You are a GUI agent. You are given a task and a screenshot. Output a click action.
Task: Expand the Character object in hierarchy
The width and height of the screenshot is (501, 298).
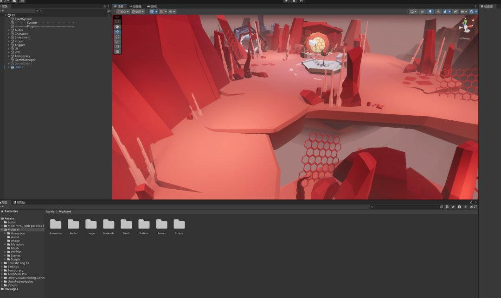point(9,34)
